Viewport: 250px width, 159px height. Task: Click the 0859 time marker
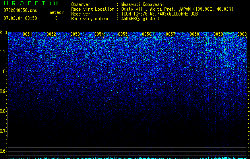pyautogui.click(x=218, y=34)
